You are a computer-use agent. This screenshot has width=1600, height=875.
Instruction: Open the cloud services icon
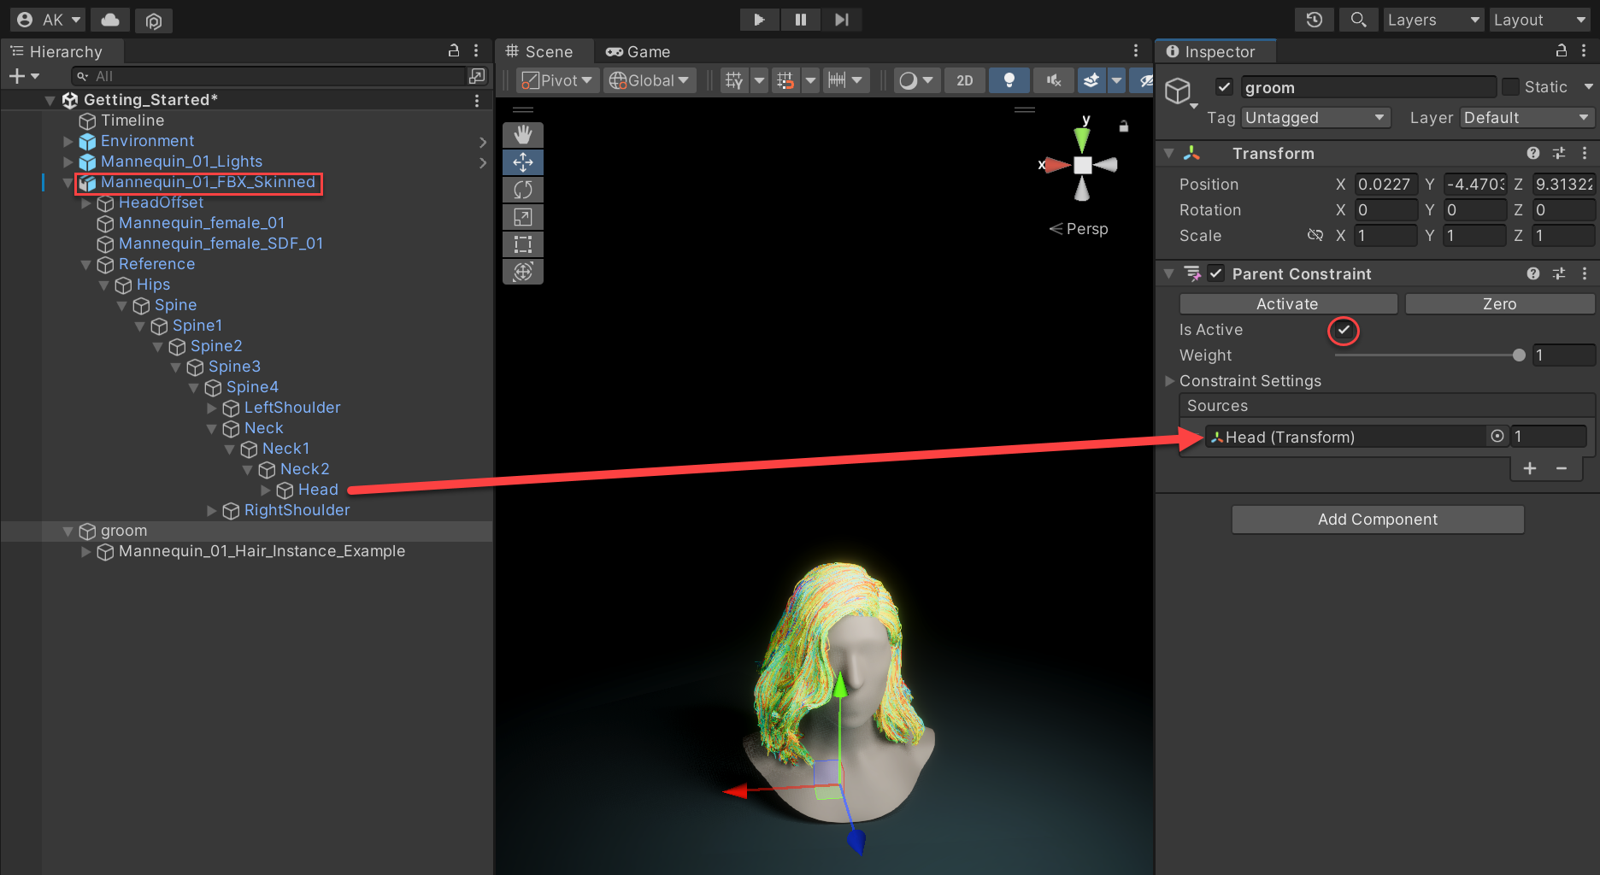tap(110, 20)
